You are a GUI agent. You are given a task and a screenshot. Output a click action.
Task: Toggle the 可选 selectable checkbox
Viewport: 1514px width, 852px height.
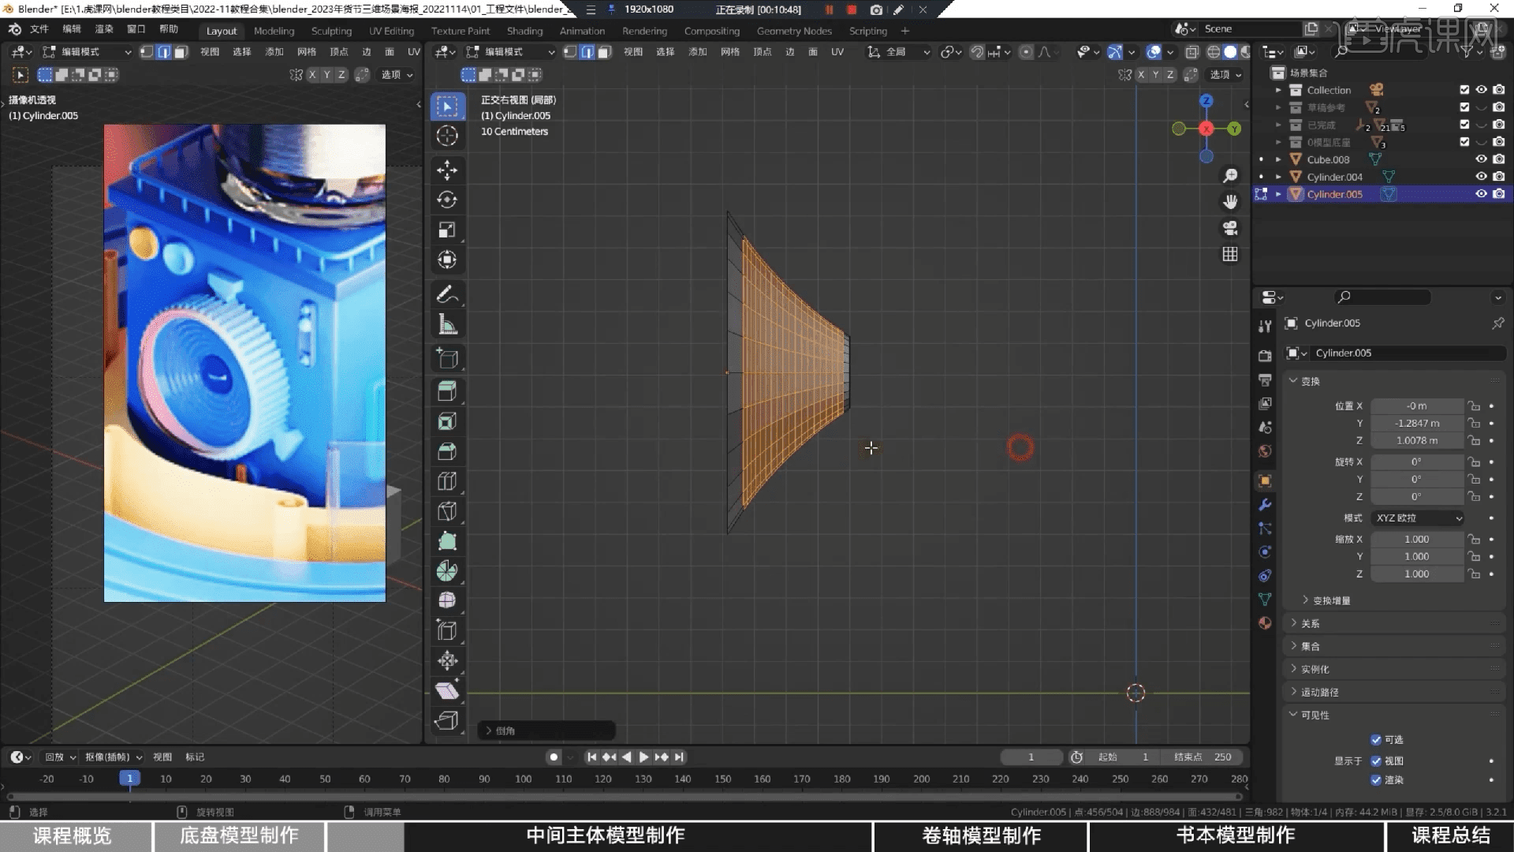[x=1376, y=740]
